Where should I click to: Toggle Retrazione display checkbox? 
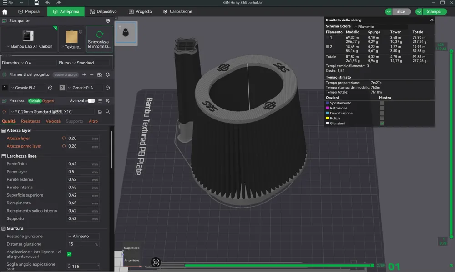click(x=382, y=108)
